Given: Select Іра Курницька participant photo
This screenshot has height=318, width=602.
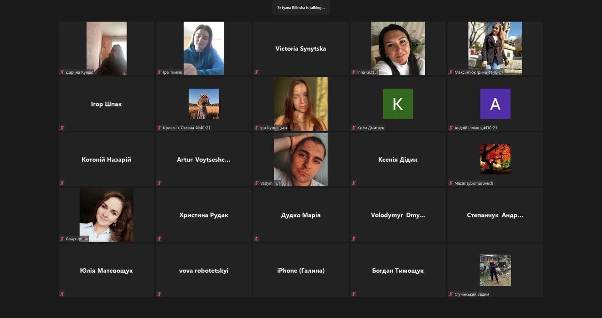Looking at the screenshot, I should coord(301,104).
